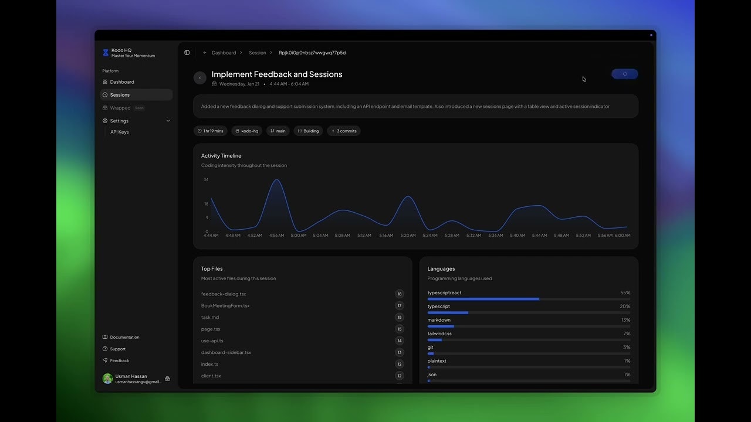Click the session ID breadcrumb text
Viewport: 751px width, 422px height.
pos(312,53)
